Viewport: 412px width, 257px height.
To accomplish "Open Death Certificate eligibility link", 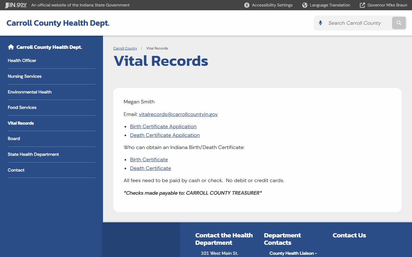I will pyautogui.click(x=151, y=168).
